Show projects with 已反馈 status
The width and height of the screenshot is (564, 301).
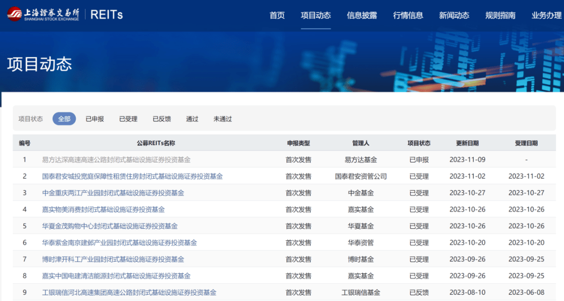161,119
